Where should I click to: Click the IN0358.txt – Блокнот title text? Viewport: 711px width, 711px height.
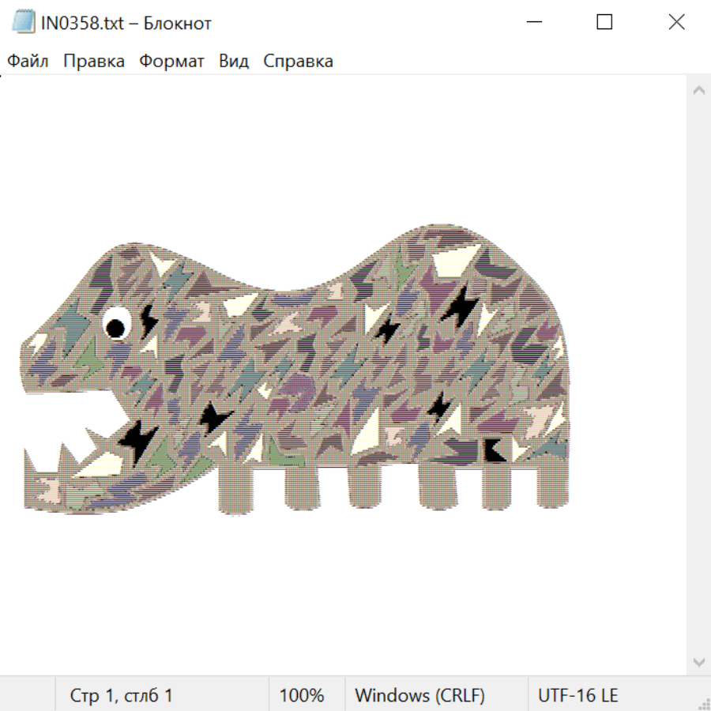point(126,23)
